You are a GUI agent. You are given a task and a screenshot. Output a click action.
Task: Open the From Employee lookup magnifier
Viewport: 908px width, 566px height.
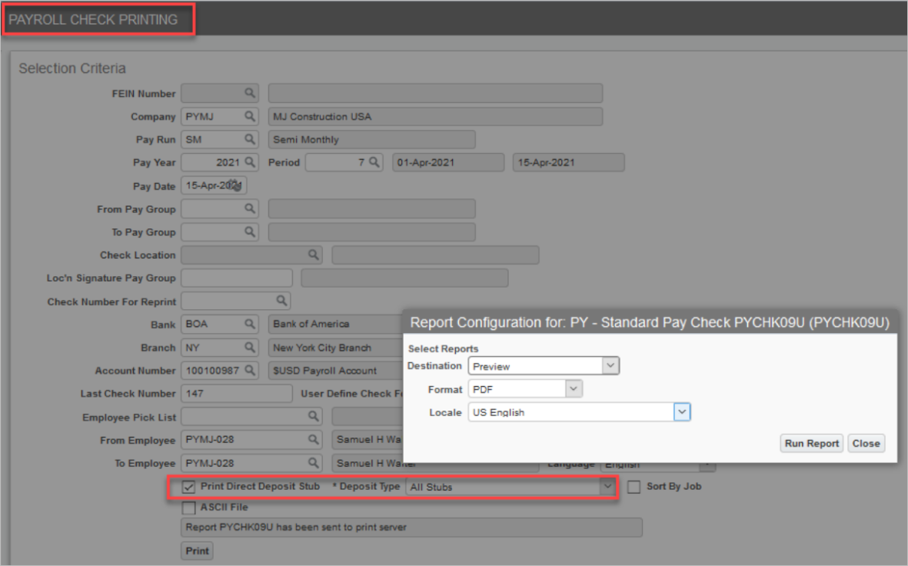click(313, 440)
